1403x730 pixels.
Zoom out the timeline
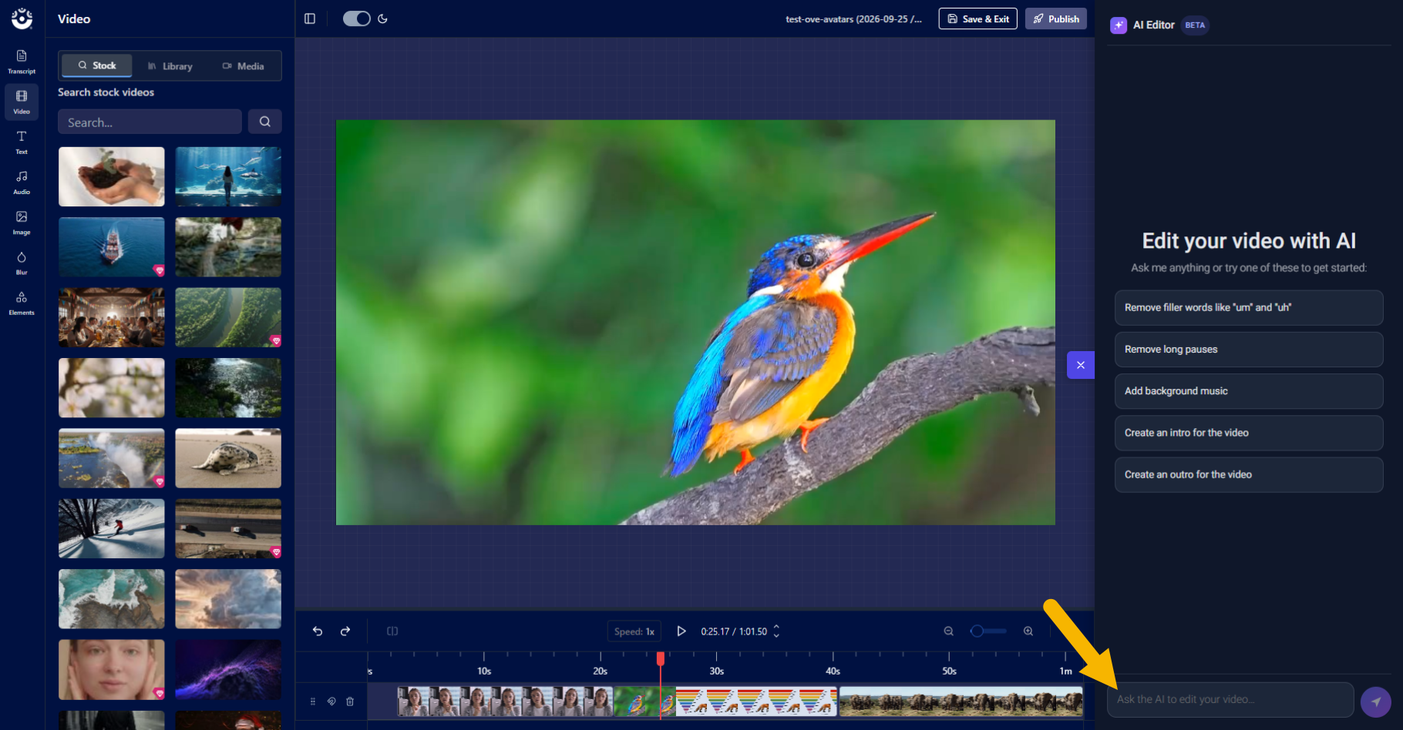click(x=949, y=631)
